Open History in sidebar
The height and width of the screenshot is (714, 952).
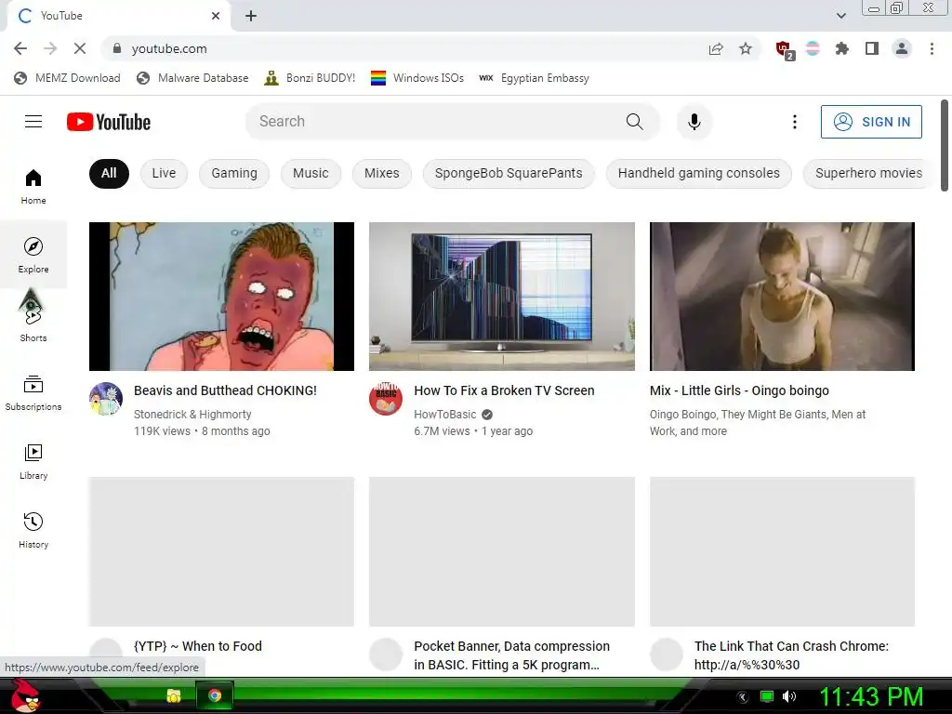point(33,530)
